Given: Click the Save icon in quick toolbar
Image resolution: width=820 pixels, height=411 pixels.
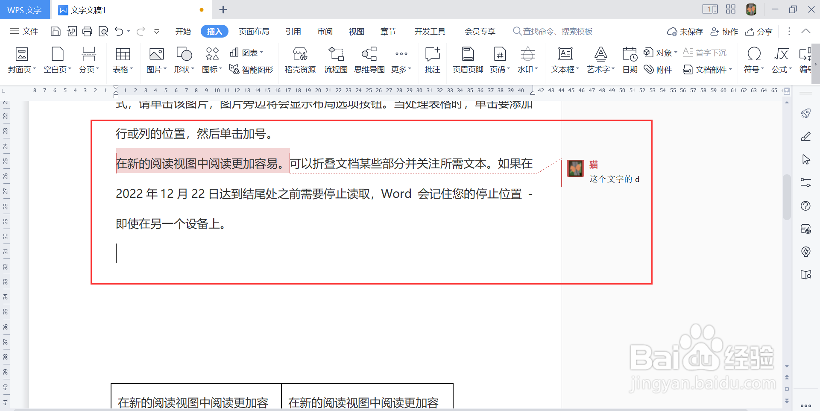Looking at the screenshot, I should tap(55, 31).
